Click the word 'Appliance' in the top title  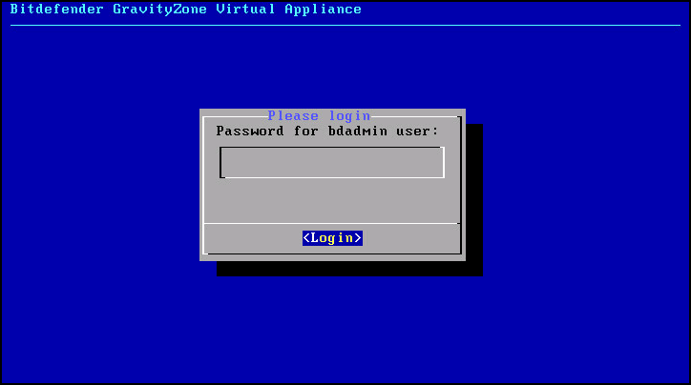click(323, 10)
